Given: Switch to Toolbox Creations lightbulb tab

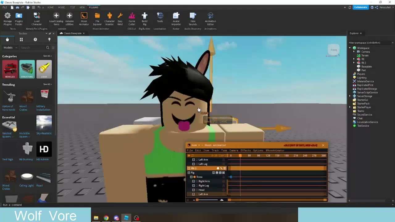Looking at the screenshot, I should click(49, 39).
